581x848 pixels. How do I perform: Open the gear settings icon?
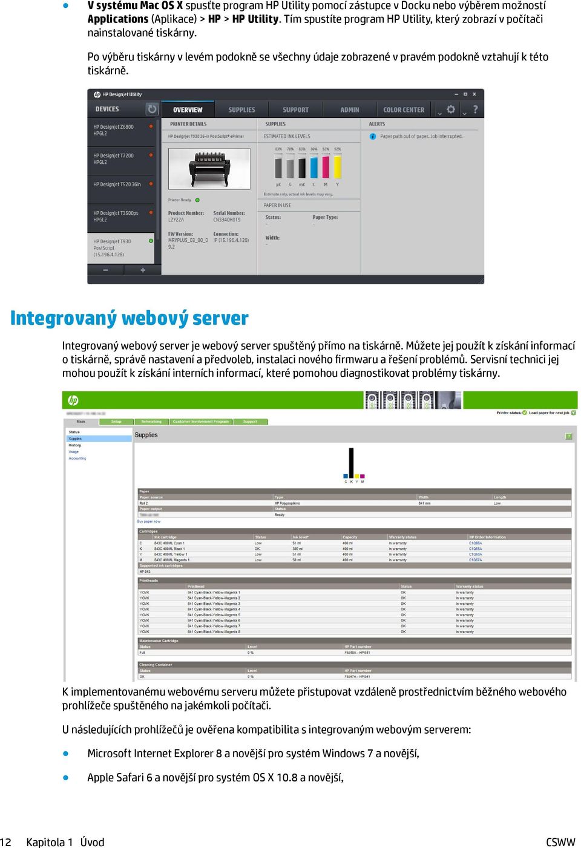click(451, 109)
